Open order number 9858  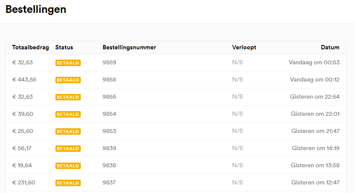(x=109, y=79)
